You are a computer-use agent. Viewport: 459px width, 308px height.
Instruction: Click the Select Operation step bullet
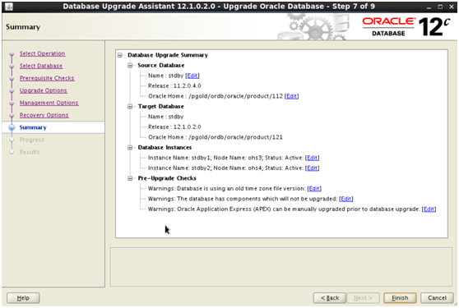pos(12,53)
